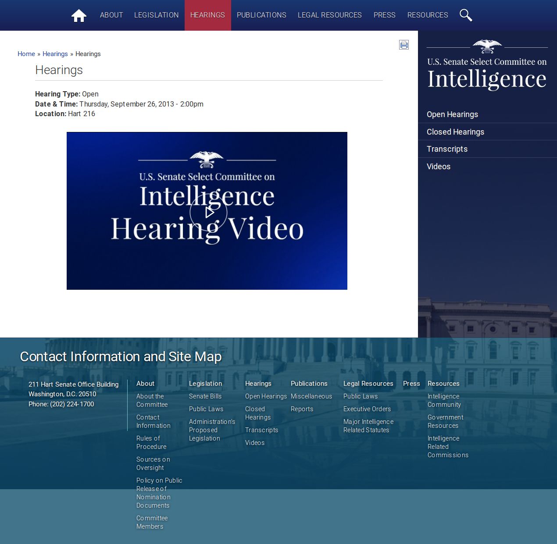Click Executive Orders in the footer
The height and width of the screenshot is (544, 557).
pyautogui.click(x=367, y=409)
